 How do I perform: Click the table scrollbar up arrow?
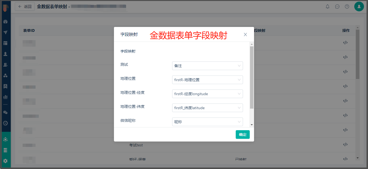[x=358, y=27]
